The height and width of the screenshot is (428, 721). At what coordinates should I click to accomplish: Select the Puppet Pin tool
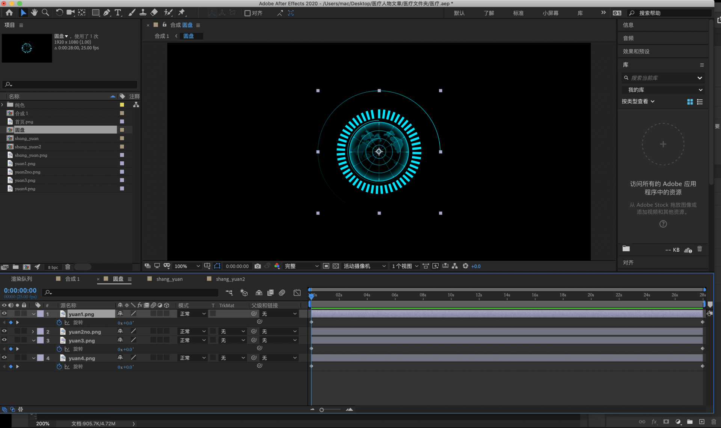coord(182,13)
